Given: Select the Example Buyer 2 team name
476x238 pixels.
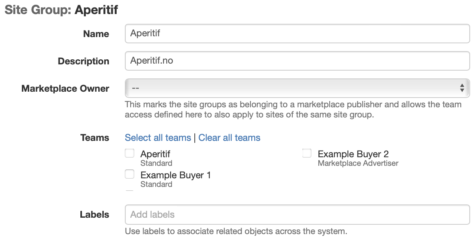Looking at the screenshot, I should point(353,154).
